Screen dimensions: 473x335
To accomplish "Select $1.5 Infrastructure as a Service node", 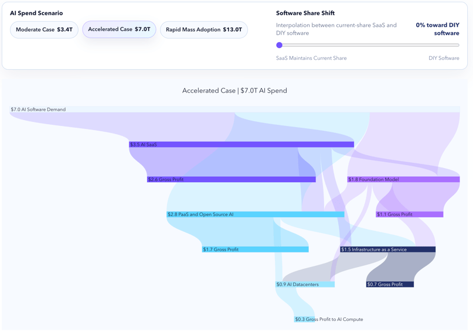I will coord(387,249).
